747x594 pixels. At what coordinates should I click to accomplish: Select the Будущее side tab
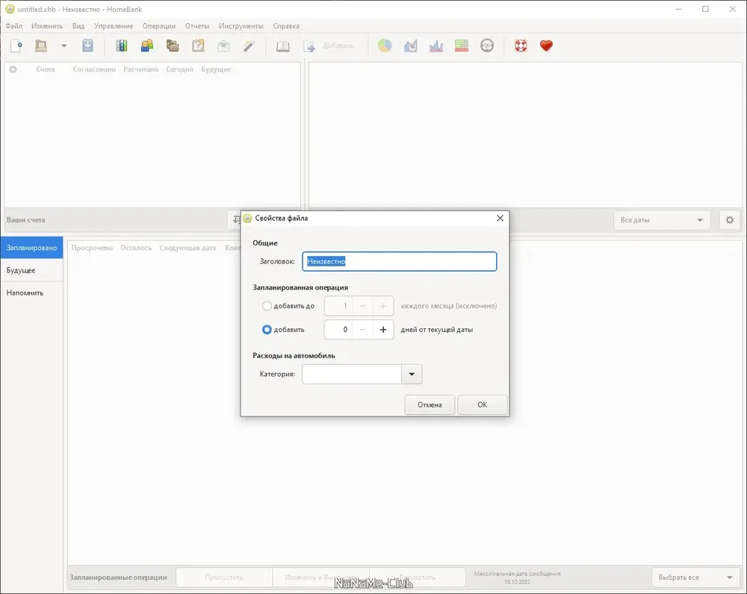click(31, 270)
